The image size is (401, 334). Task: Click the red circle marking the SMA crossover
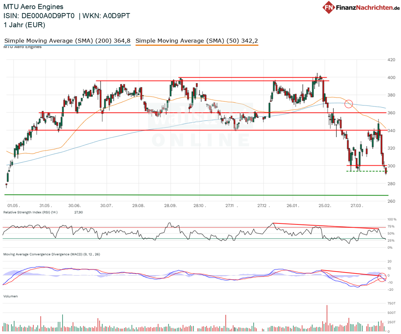348,104
